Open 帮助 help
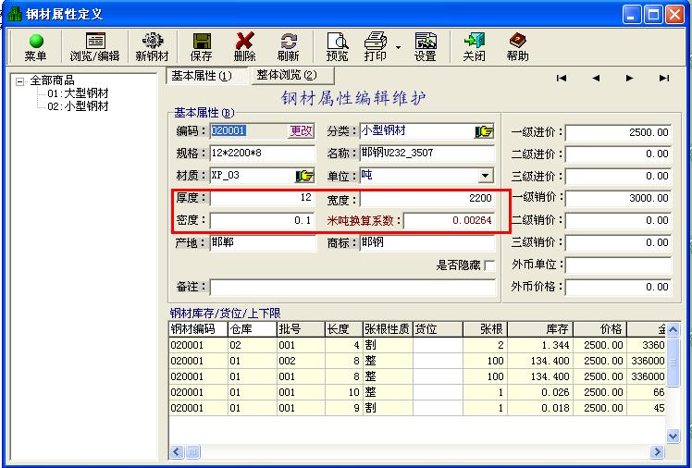 [518, 47]
